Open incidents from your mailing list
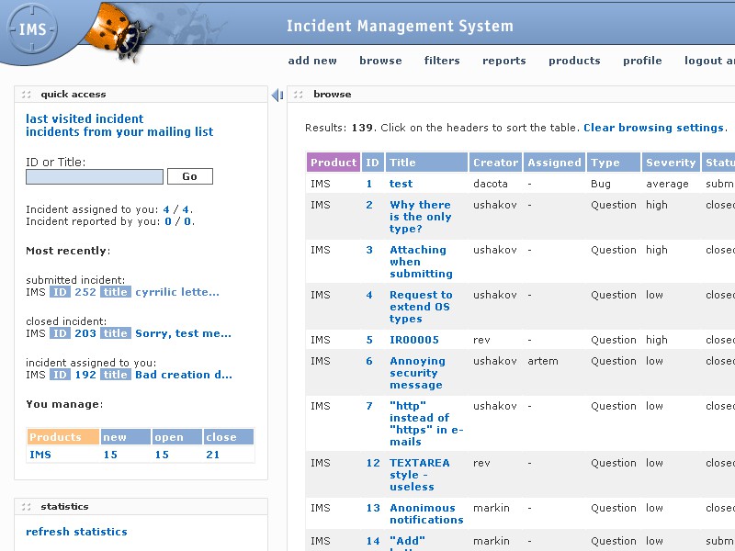The image size is (735, 551). [119, 131]
